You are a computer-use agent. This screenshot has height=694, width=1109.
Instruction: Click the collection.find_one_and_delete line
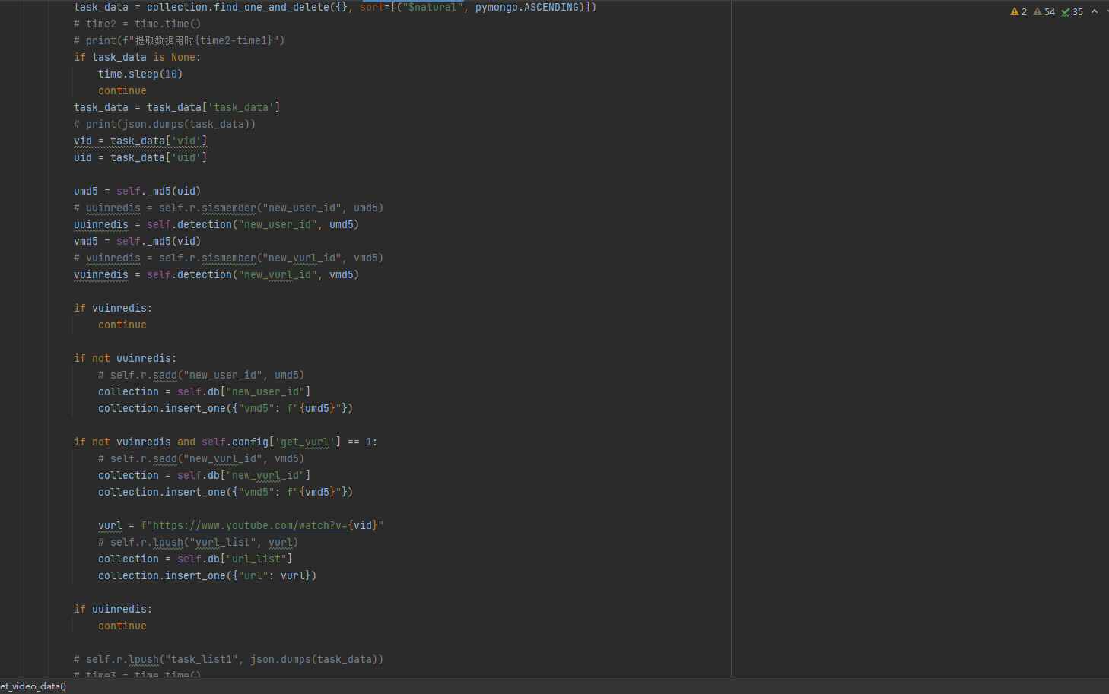coord(335,7)
